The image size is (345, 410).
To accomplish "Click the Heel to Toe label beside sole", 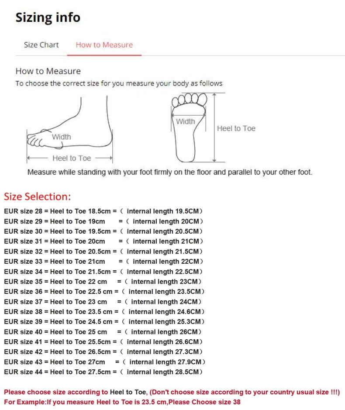I will [x=236, y=128].
